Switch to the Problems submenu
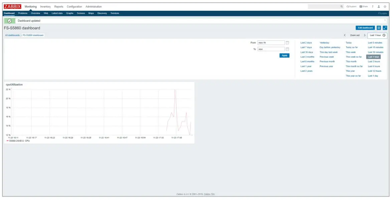The height and width of the screenshot is (200, 392). click(23, 13)
